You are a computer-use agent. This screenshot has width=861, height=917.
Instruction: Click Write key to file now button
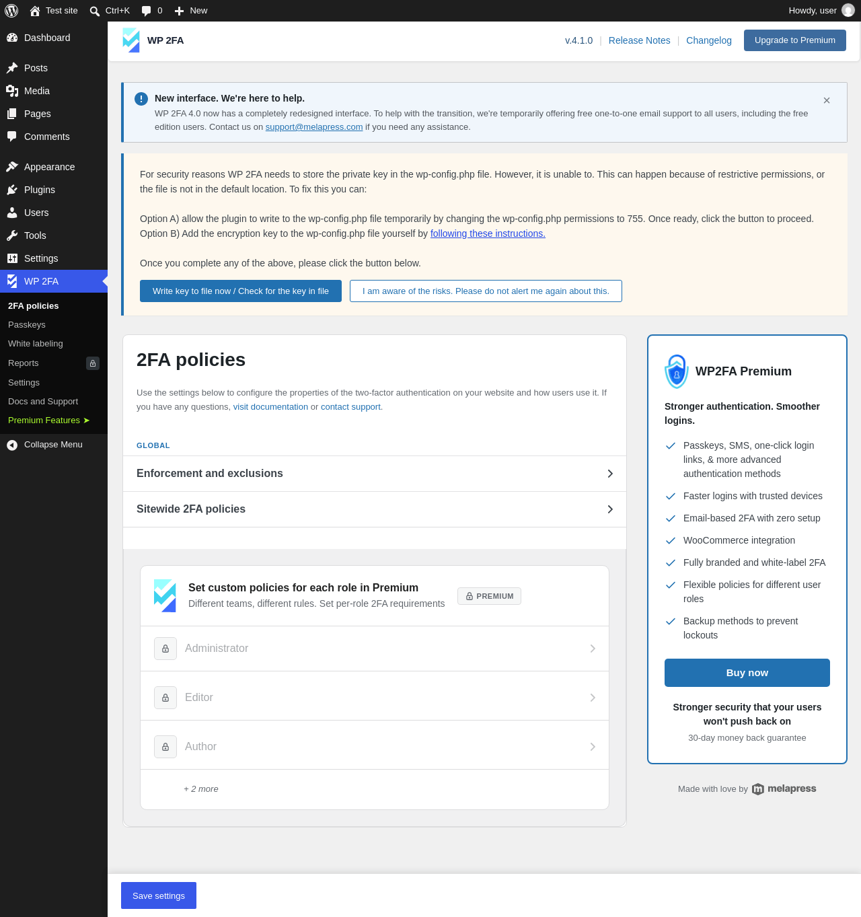point(241,291)
